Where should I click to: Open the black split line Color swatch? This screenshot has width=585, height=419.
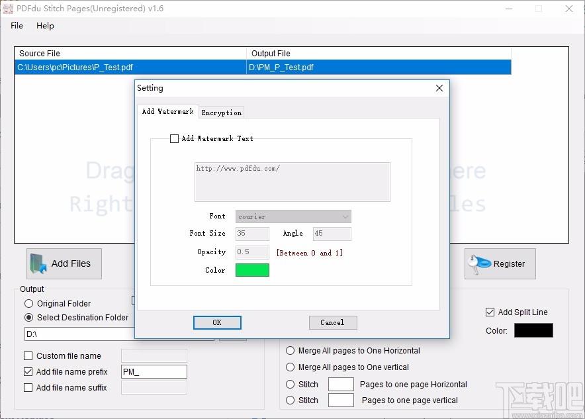point(533,330)
